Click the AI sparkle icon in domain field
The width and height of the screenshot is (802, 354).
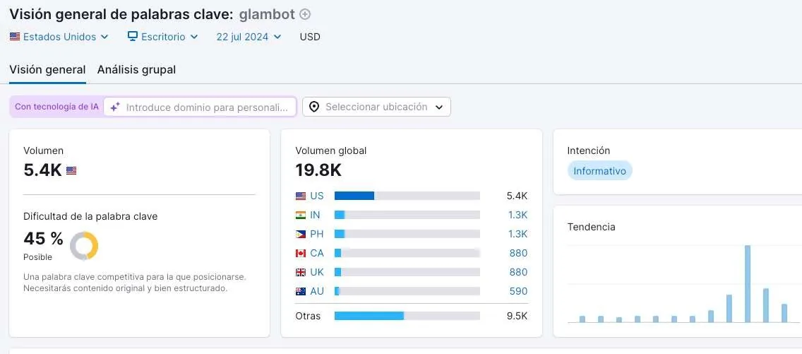click(x=115, y=107)
